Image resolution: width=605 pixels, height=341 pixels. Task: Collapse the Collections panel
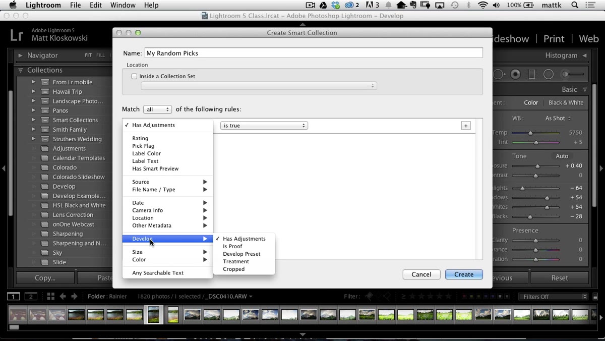[x=21, y=70]
